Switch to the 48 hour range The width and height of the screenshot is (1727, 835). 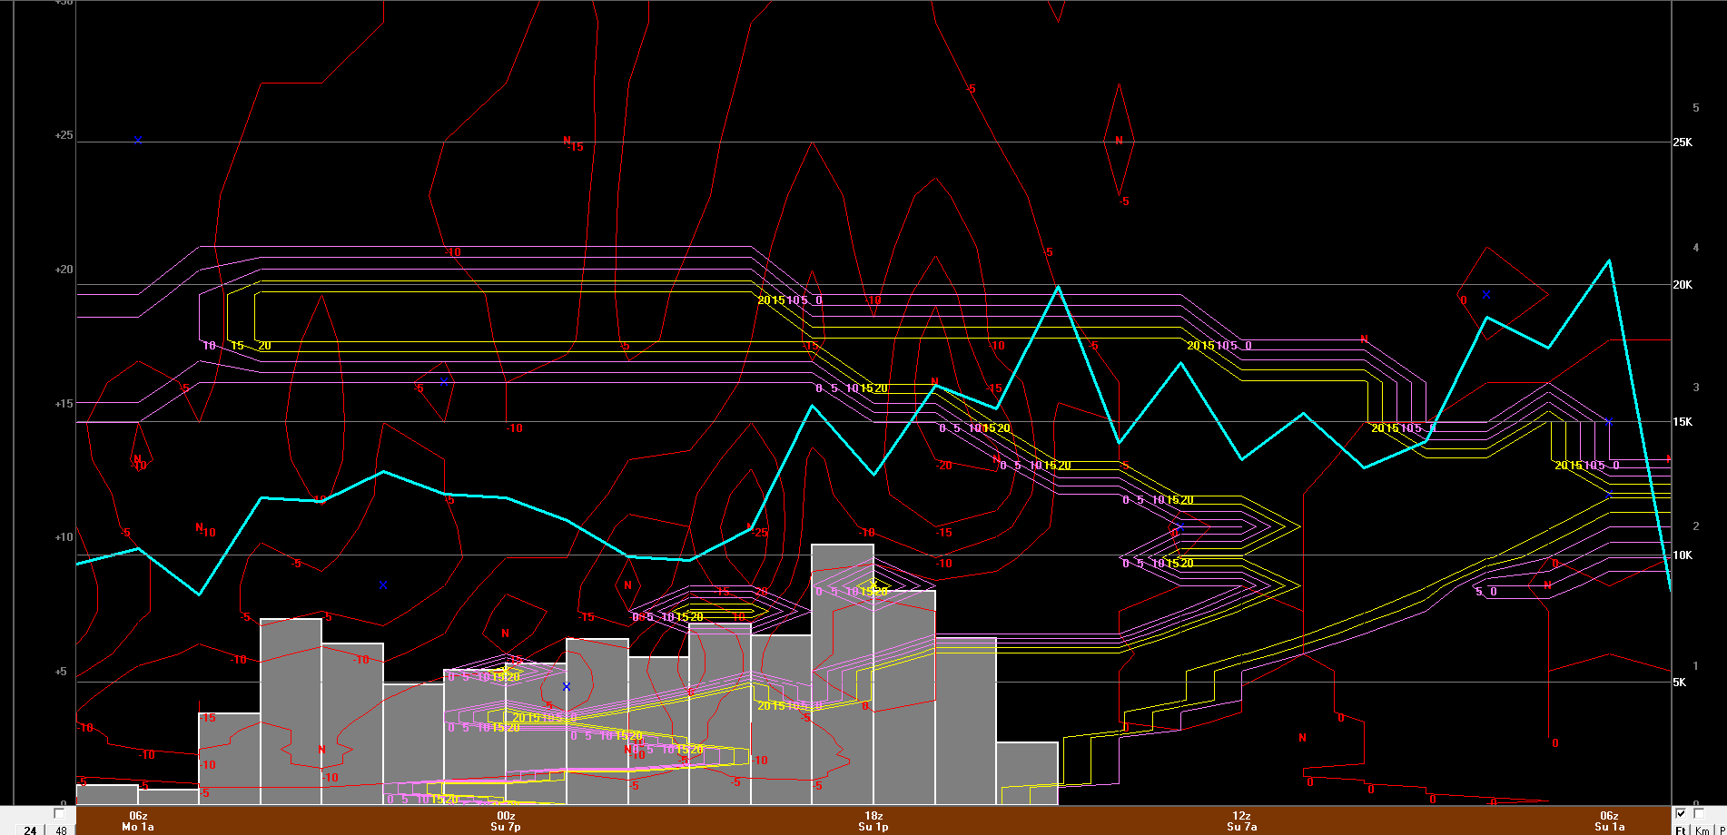click(x=62, y=830)
